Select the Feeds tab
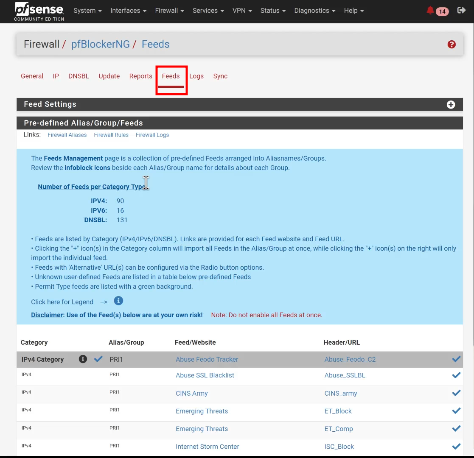Screen dimensions: 474x458 (171, 76)
